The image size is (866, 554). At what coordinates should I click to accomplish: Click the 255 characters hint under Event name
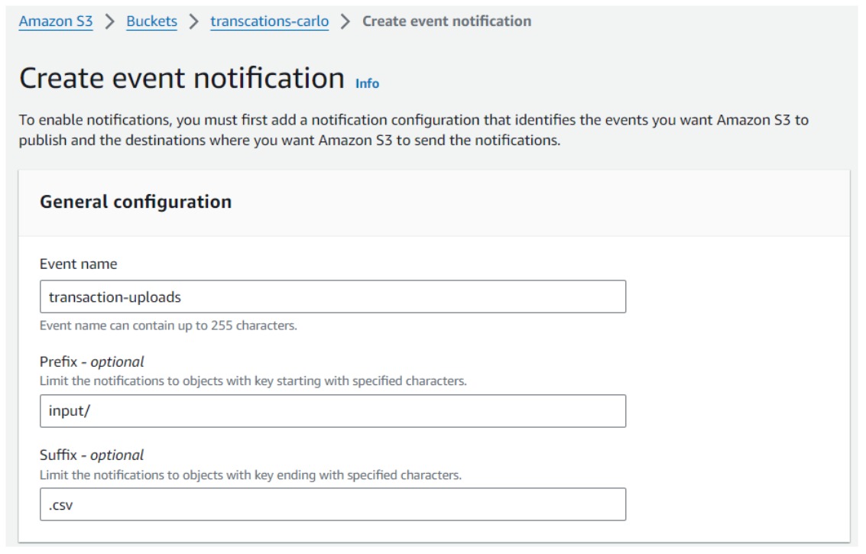tap(168, 326)
